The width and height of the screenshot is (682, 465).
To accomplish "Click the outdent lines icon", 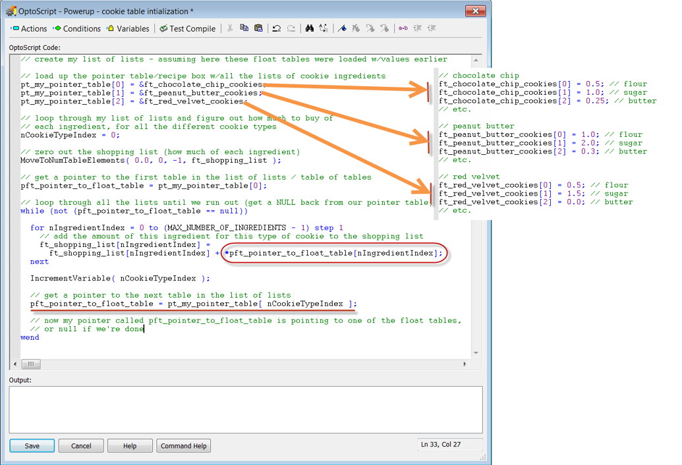I will (432, 28).
